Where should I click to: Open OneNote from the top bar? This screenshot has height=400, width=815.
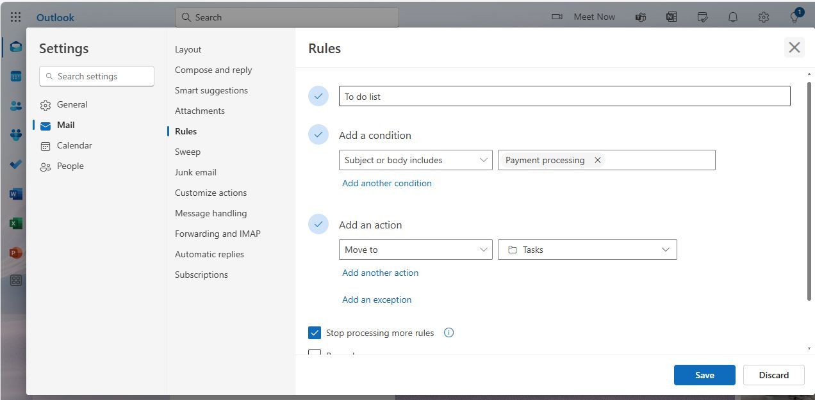[x=671, y=17]
